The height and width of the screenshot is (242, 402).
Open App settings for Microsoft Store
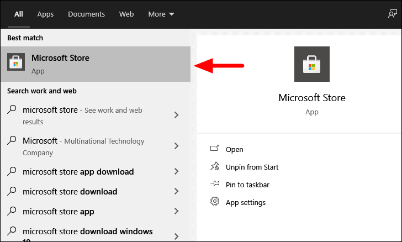point(246,203)
